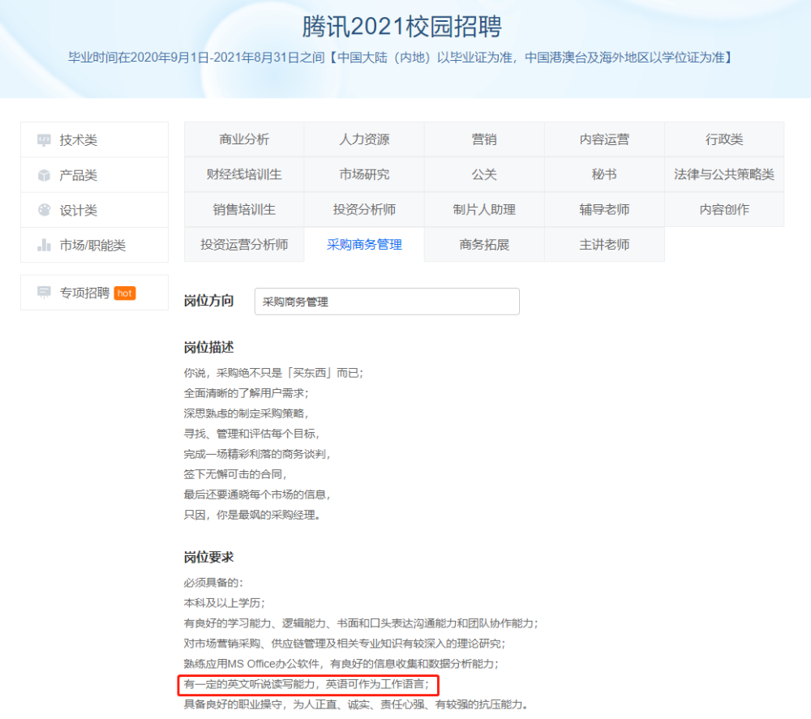Click the 岗位要求 heading
This screenshot has height=719, width=811.
coord(209,557)
